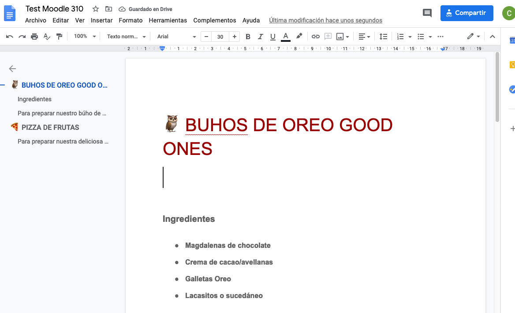Open comment history icon
The image size is (515, 313).
click(427, 13)
